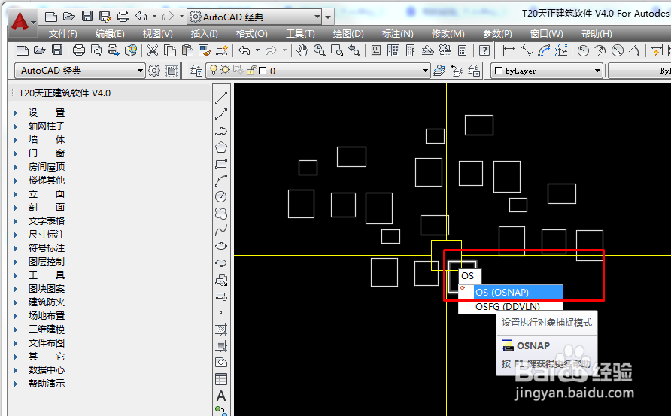
Task: Open the 楼梯其他 menu group
Action: pos(46,181)
